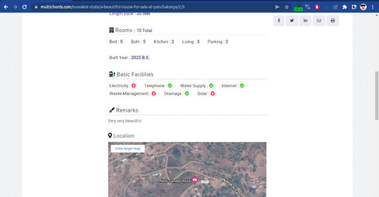
Task: Click the 'Very very beautiful' remark text
Action: (x=125, y=121)
